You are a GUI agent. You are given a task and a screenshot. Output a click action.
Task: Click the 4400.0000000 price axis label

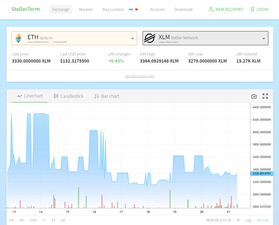(x=262, y=107)
